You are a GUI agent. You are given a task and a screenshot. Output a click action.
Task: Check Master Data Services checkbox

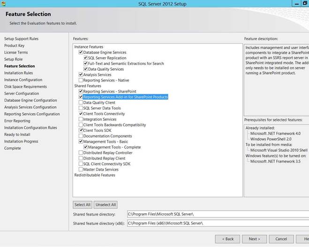(81, 169)
